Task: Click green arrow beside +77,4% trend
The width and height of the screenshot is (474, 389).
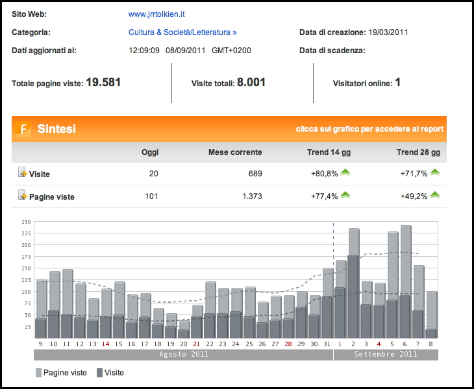Action: (345, 195)
